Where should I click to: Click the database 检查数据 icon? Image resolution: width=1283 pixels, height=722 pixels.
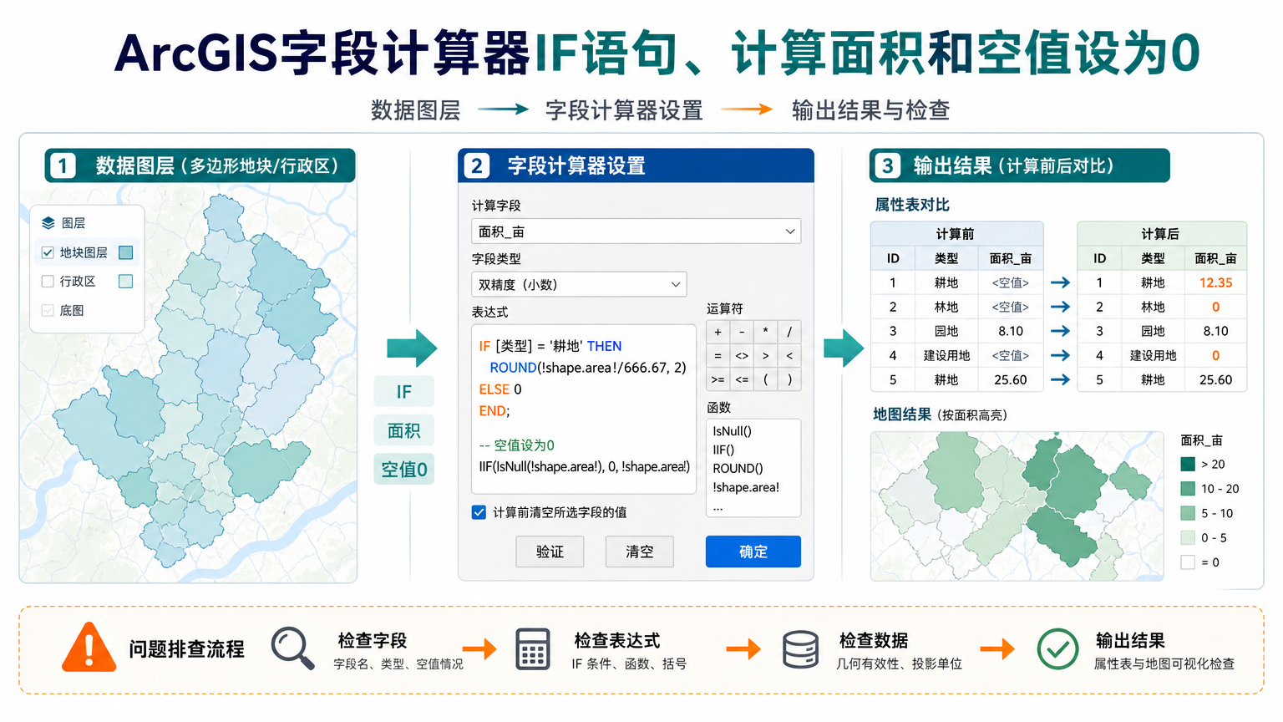click(x=800, y=649)
